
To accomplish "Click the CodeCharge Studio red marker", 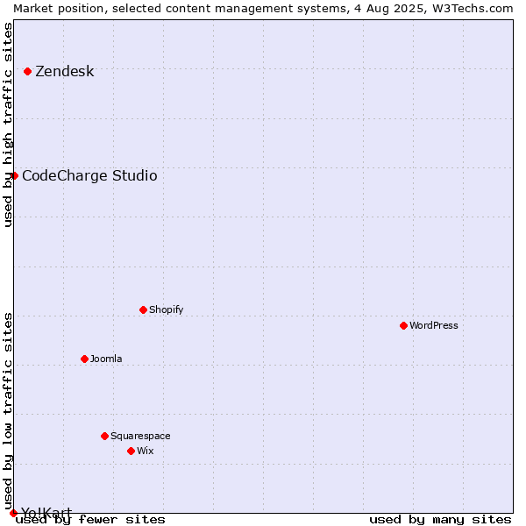I will (x=14, y=176).
